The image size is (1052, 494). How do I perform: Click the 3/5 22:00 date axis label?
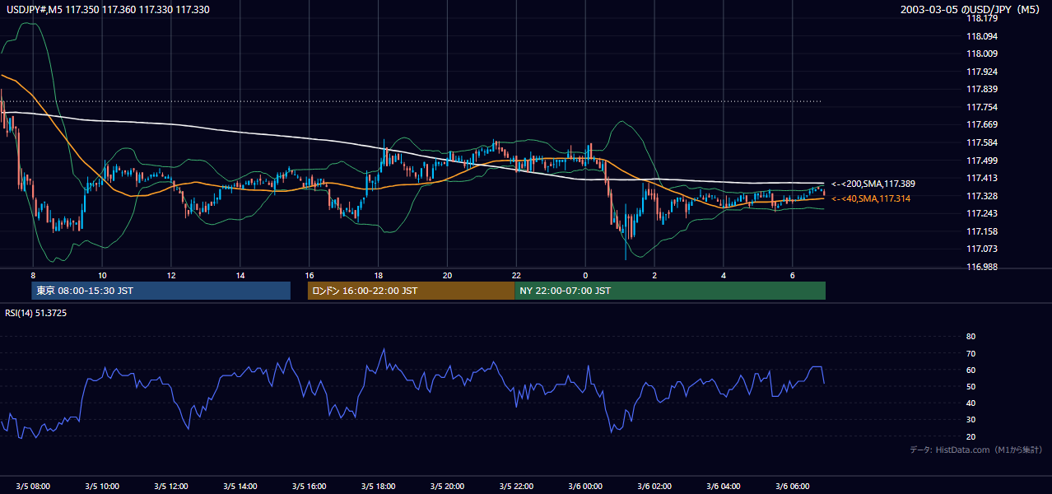pyautogui.click(x=516, y=487)
